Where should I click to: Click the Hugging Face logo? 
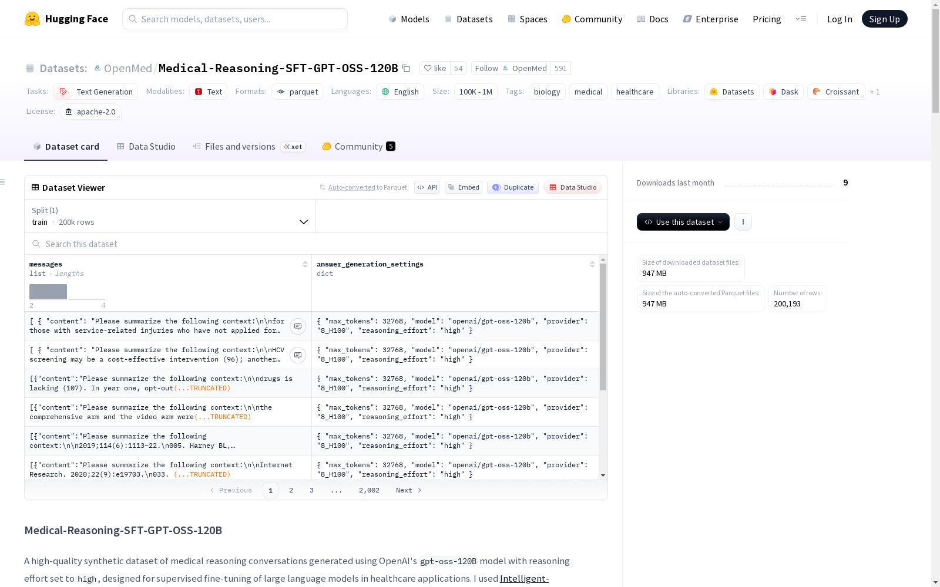point(66,19)
